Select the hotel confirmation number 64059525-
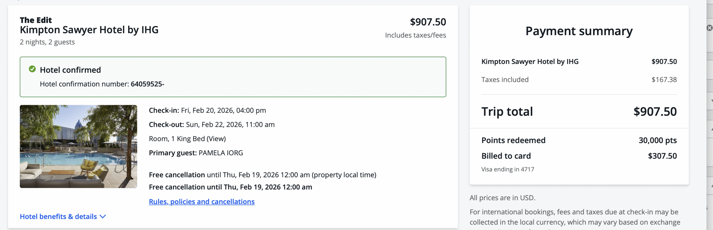The height and width of the screenshot is (230, 713). (x=147, y=84)
